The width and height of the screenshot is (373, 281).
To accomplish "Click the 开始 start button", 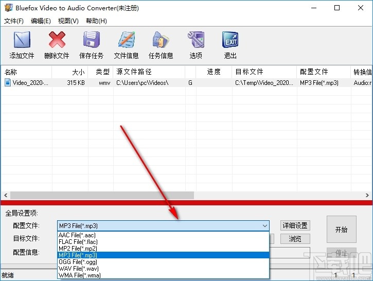I will [x=342, y=230].
